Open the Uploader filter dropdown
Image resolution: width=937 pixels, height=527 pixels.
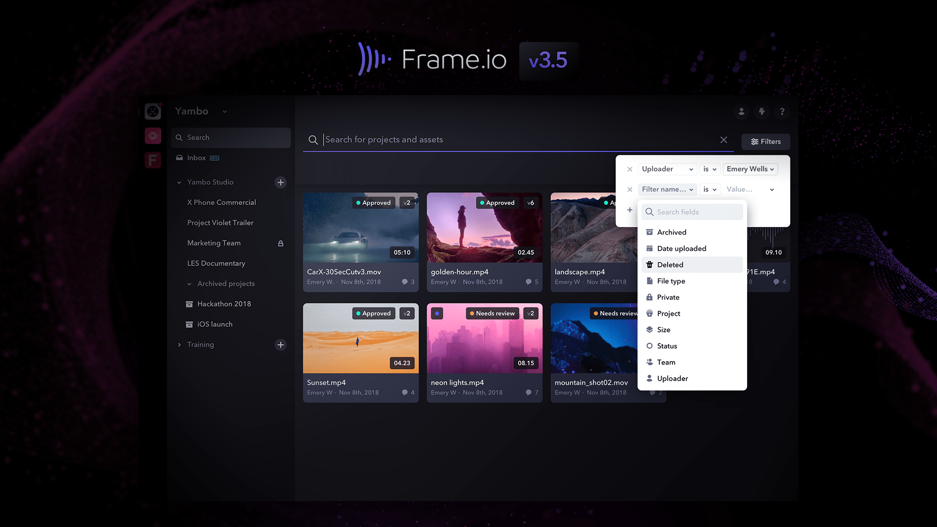667,169
